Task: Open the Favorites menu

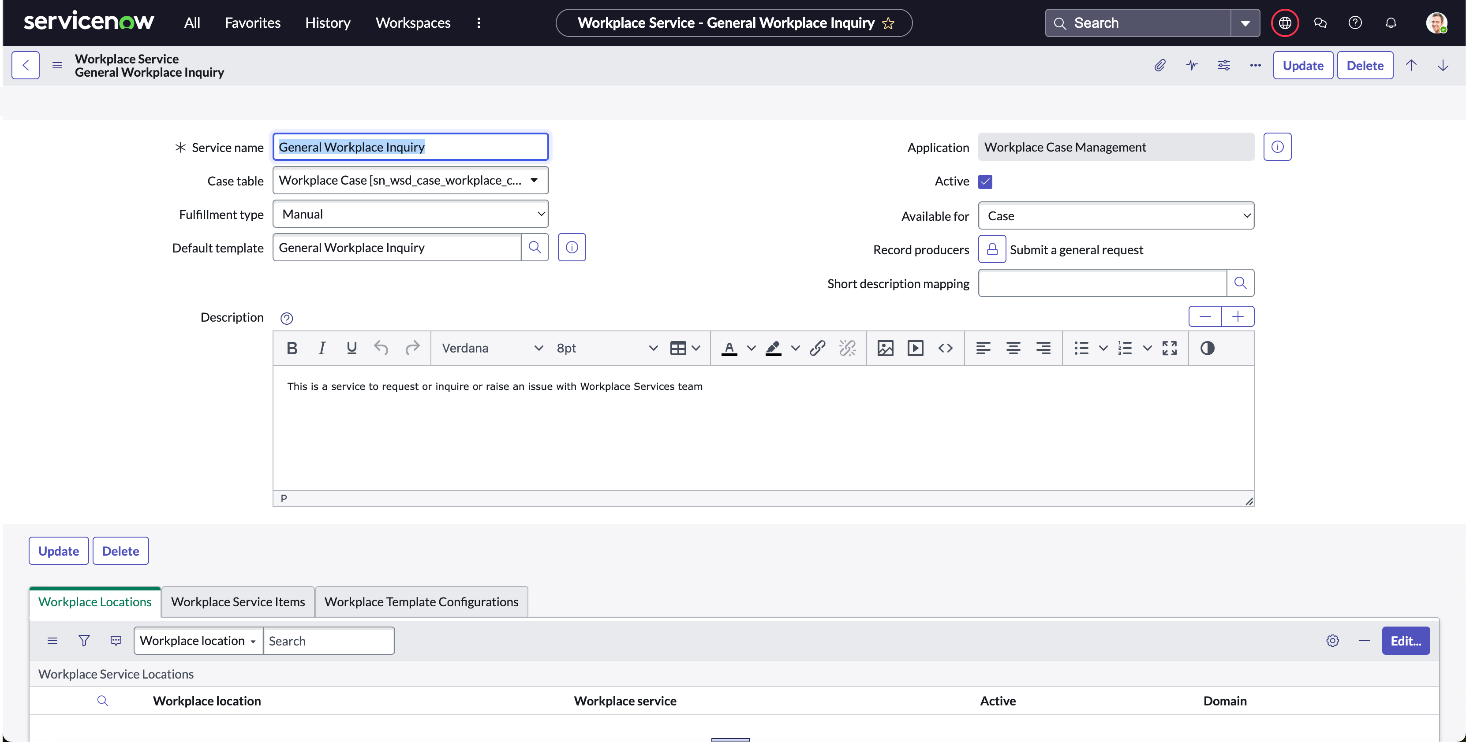Action: [253, 23]
